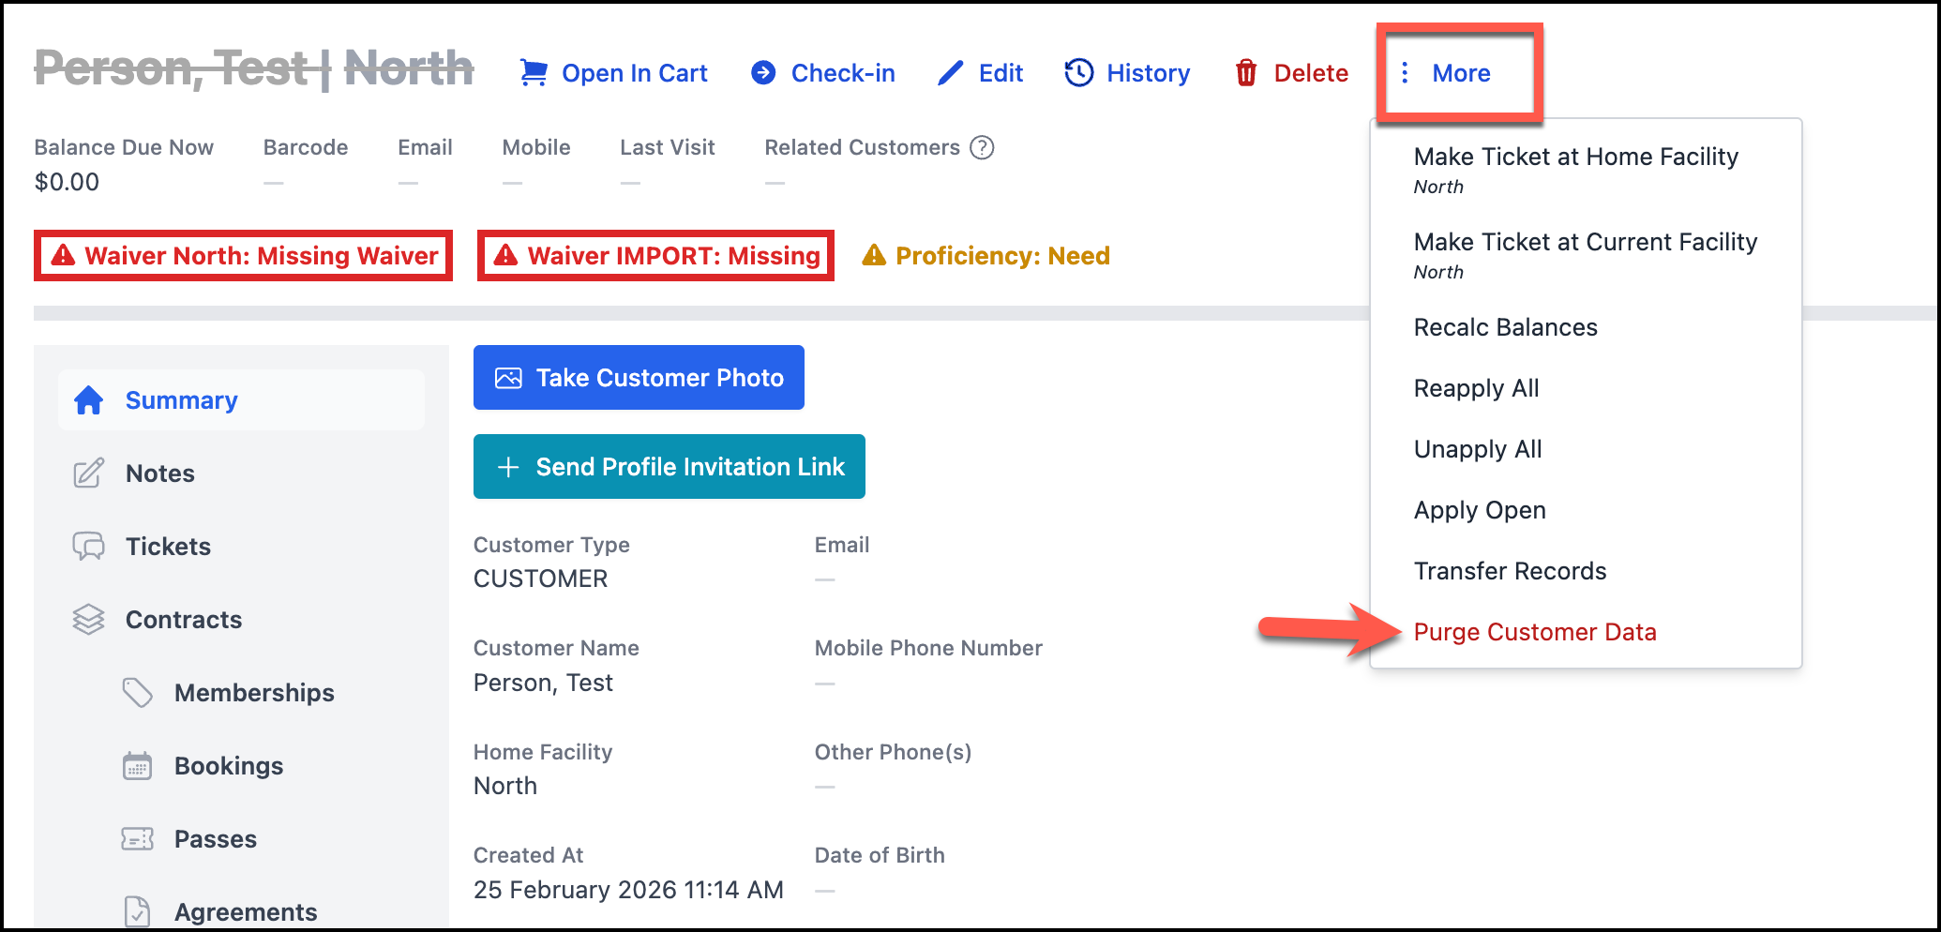The image size is (1941, 932).
Task: Click the Bookings calendar icon
Action: pos(138,766)
